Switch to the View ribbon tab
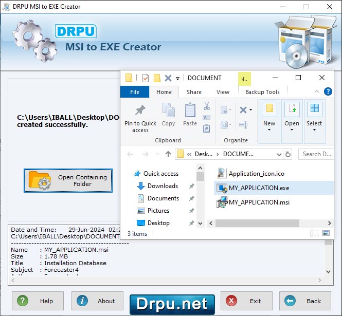 (x=223, y=92)
